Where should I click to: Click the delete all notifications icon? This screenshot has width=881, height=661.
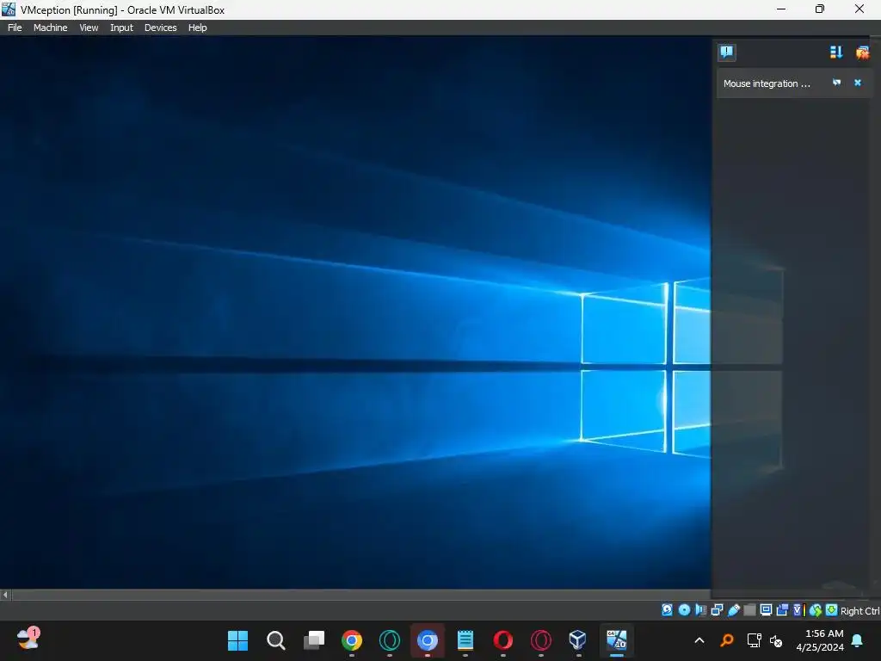click(x=862, y=53)
